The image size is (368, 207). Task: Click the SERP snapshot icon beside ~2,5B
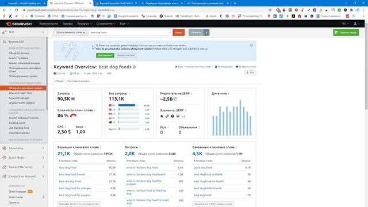(175, 99)
